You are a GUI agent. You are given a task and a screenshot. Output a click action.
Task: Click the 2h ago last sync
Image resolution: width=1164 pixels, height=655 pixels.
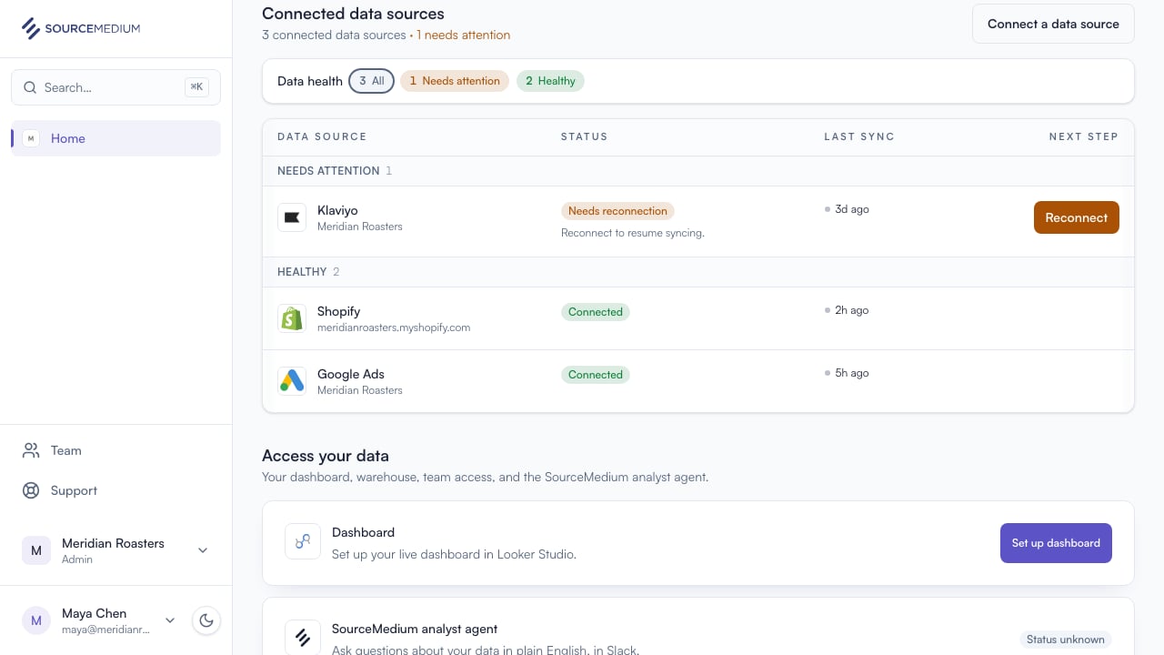tap(852, 310)
